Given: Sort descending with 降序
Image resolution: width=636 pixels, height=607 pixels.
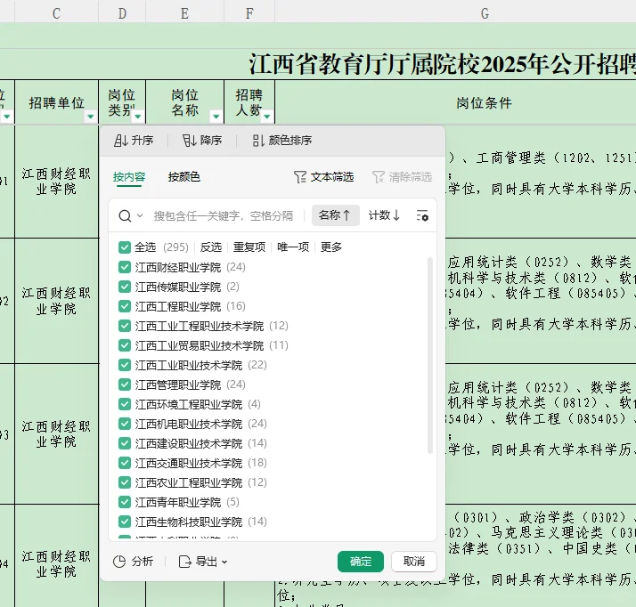Looking at the screenshot, I should (x=202, y=141).
